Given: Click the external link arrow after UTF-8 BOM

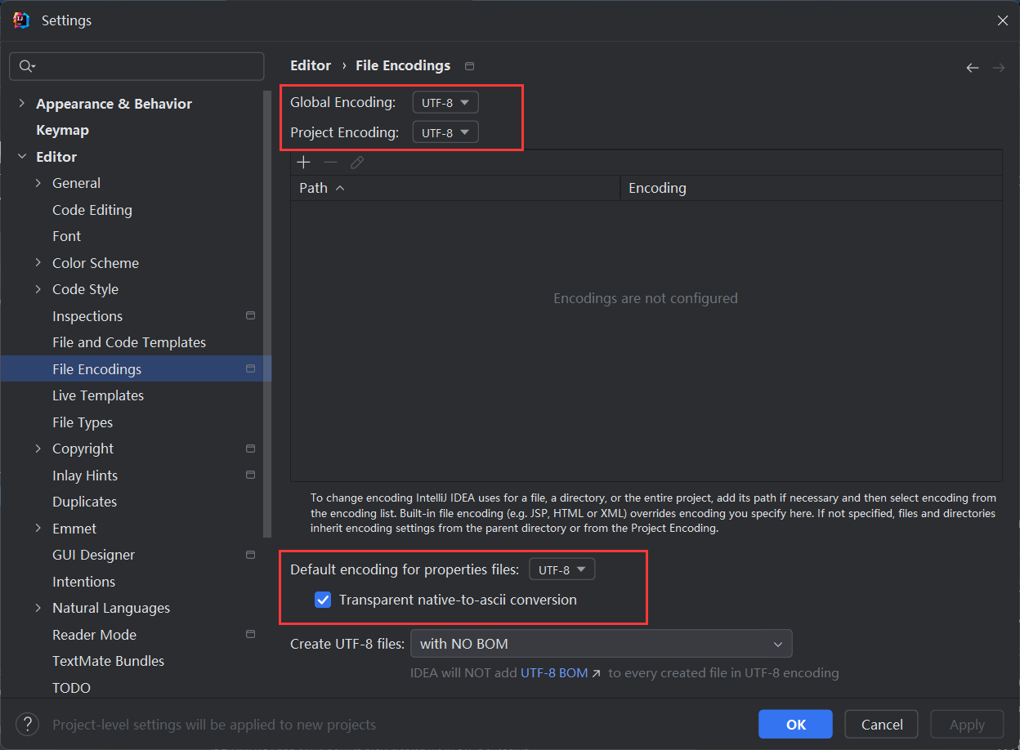Looking at the screenshot, I should pyautogui.click(x=597, y=674).
